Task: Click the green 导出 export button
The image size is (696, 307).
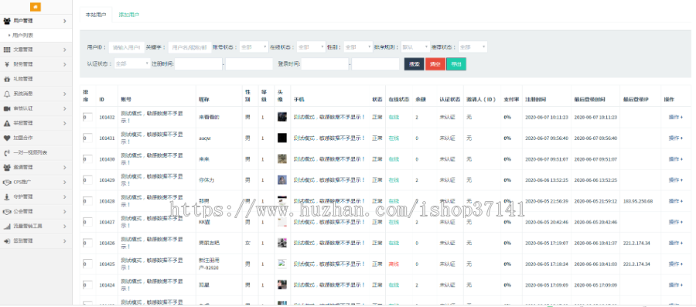Action: point(456,64)
